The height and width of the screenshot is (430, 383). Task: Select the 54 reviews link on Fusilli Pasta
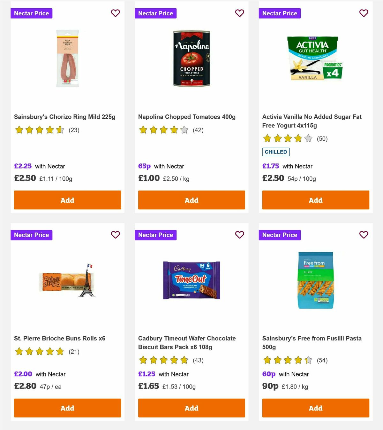(322, 360)
